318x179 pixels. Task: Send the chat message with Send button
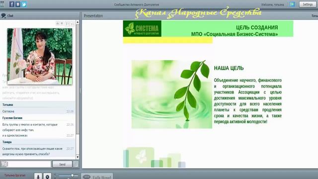[x=62, y=164]
